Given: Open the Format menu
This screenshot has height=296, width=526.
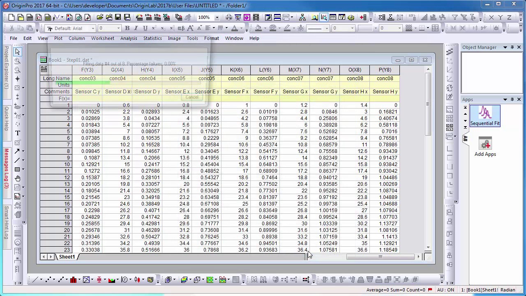Looking at the screenshot, I should pyautogui.click(x=212, y=38).
